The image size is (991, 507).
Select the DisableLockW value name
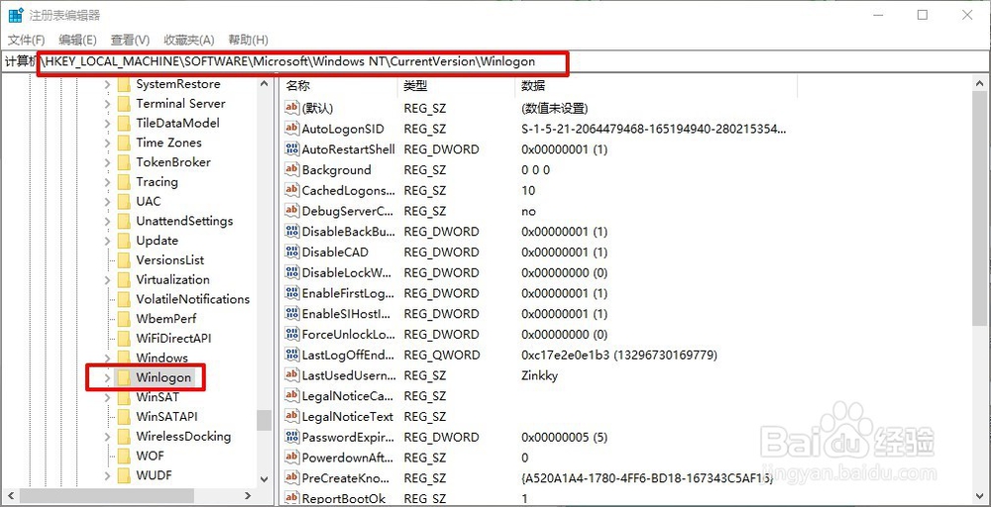coord(347,272)
